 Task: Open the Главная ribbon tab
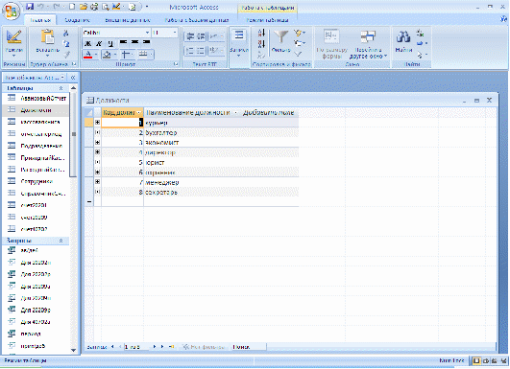pyautogui.click(x=40, y=20)
